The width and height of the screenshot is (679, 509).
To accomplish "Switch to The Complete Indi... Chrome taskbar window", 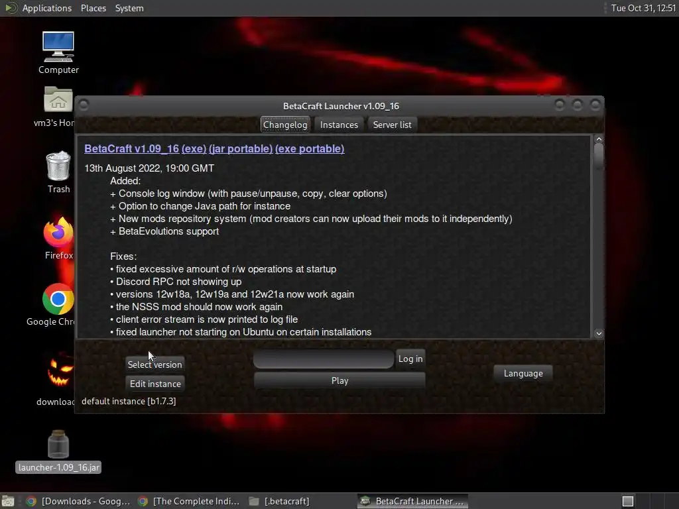I will [x=189, y=501].
